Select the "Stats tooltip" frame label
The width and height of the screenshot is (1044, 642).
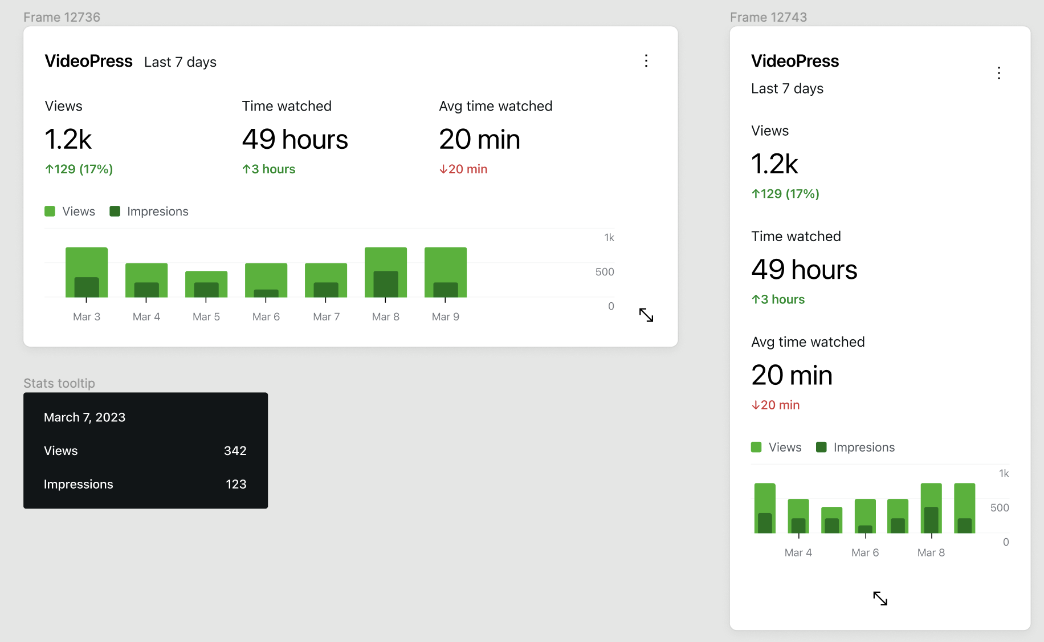coord(59,383)
